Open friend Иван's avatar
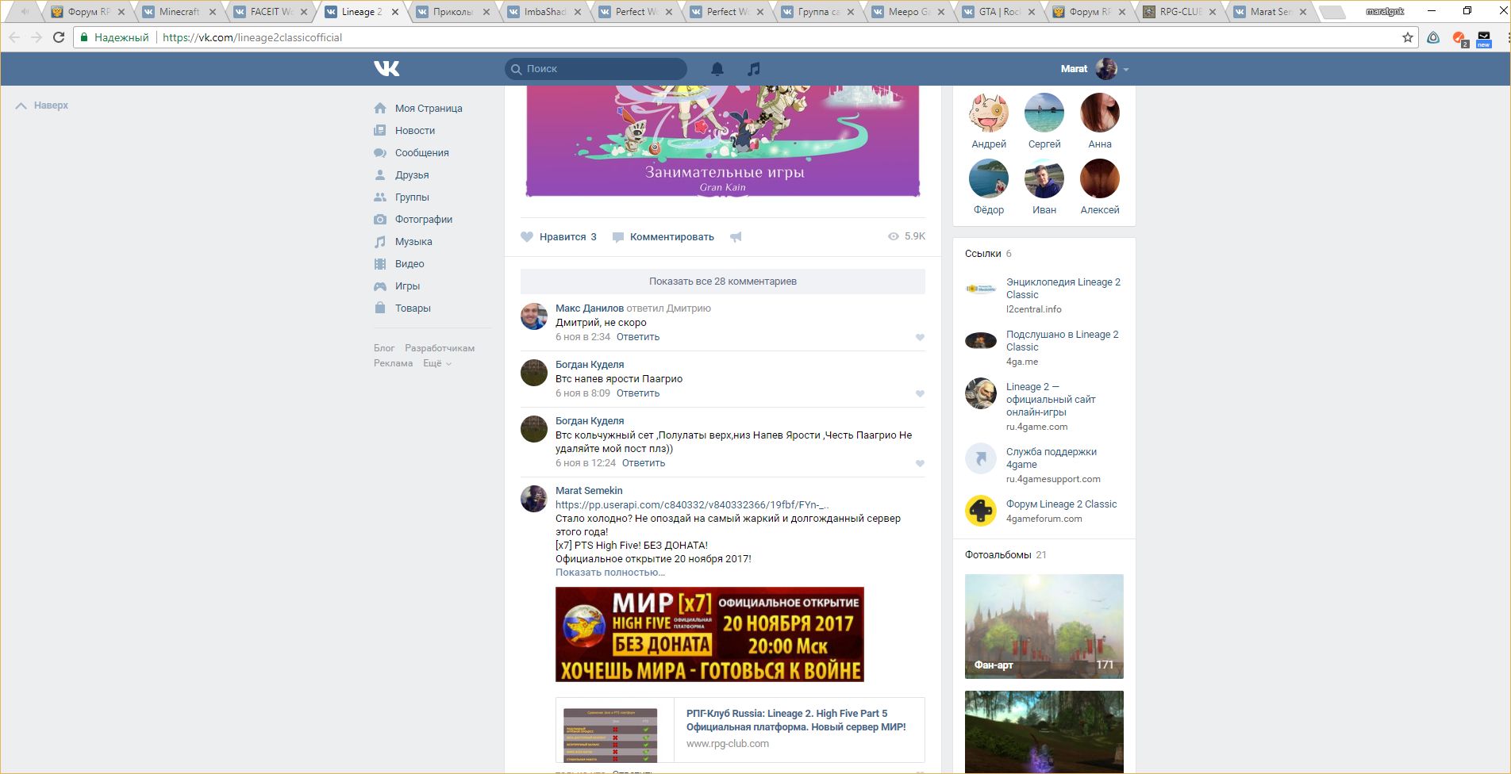The width and height of the screenshot is (1511, 774). click(1044, 178)
